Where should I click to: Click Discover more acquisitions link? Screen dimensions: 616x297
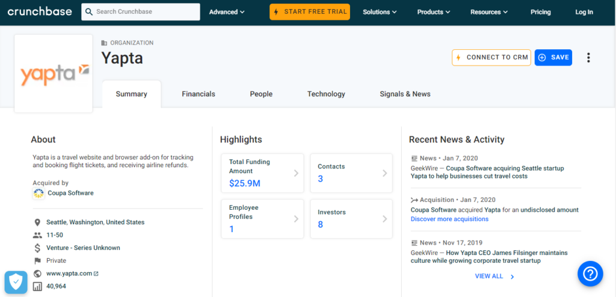click(449, 219)
